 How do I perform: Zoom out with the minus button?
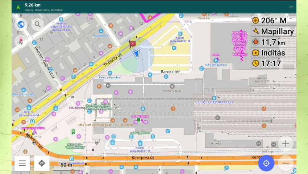(x=286, y=163)
